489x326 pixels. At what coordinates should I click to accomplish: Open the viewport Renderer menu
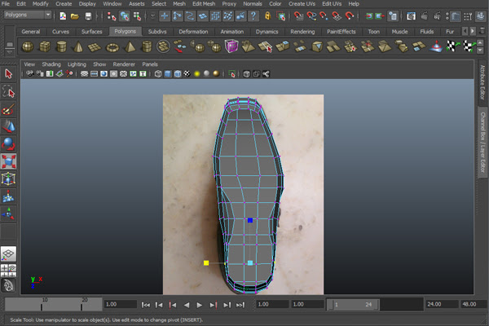(124, 64)
